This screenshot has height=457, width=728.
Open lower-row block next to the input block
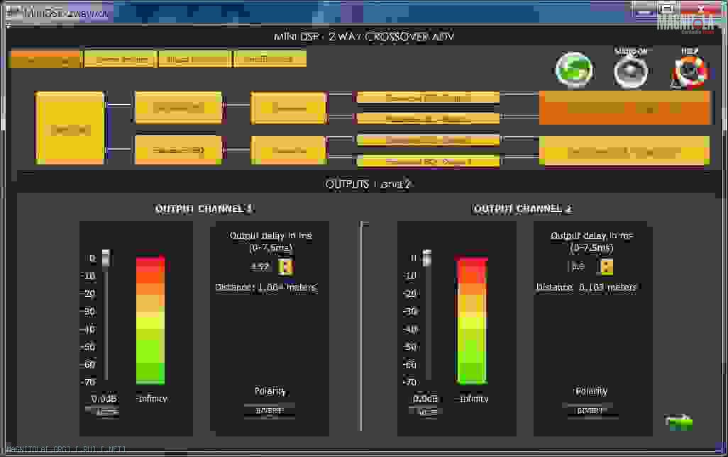pos(179,149)
